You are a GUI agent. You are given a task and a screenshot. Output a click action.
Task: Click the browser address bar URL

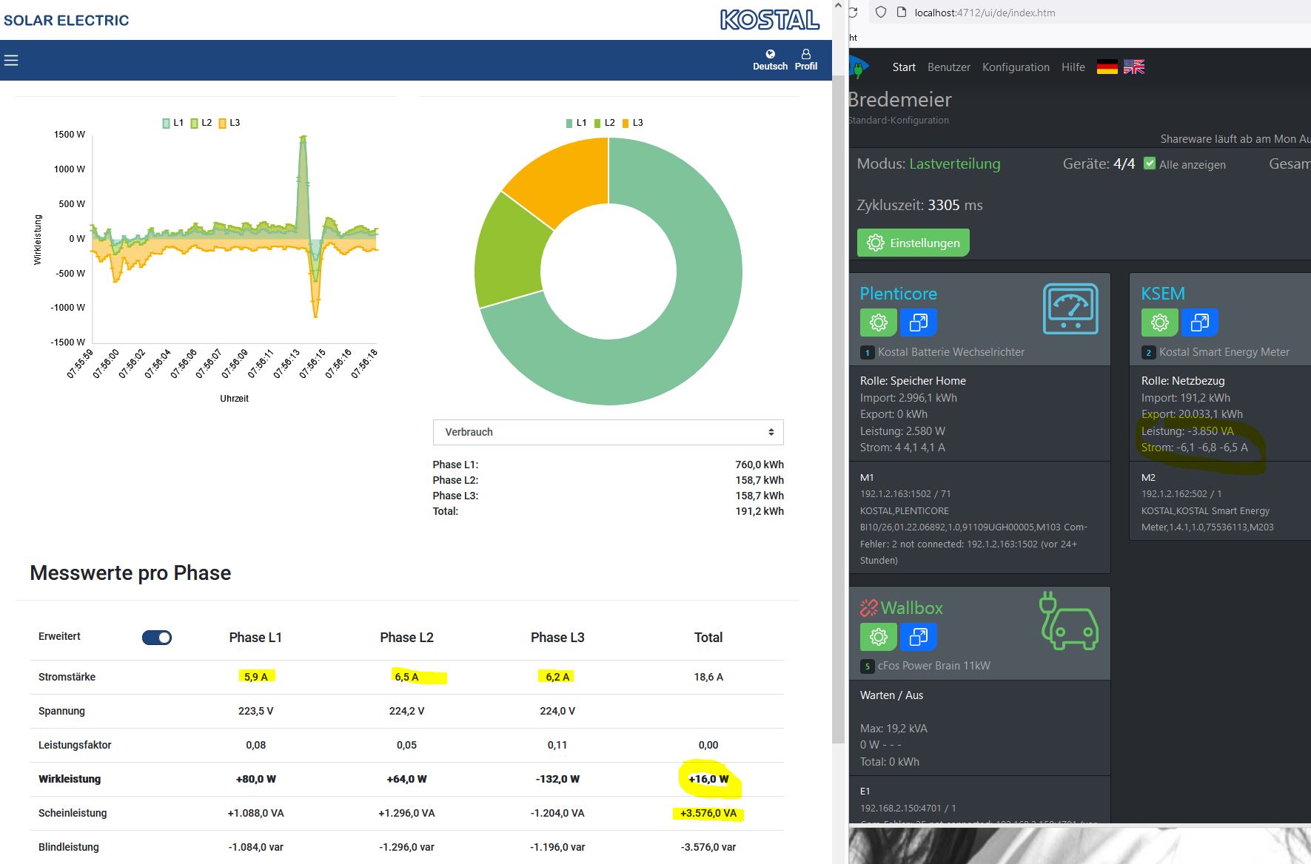tap(985, 13)
